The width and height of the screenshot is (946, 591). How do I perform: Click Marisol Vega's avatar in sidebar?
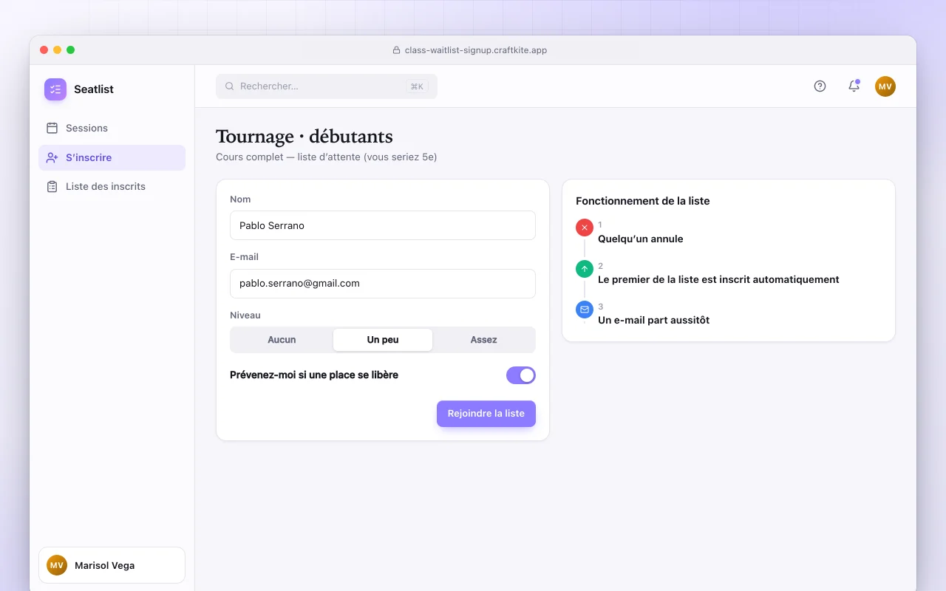57,565
